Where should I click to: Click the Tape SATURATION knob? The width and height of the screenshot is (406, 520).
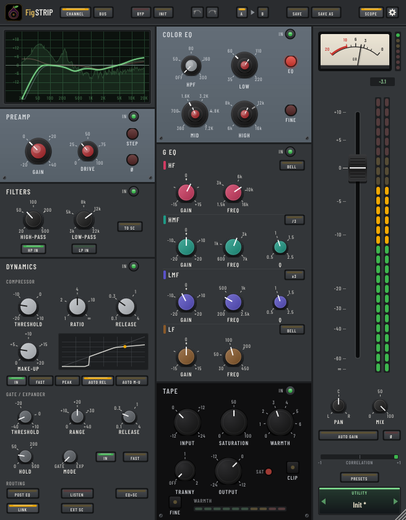point(234,422)
